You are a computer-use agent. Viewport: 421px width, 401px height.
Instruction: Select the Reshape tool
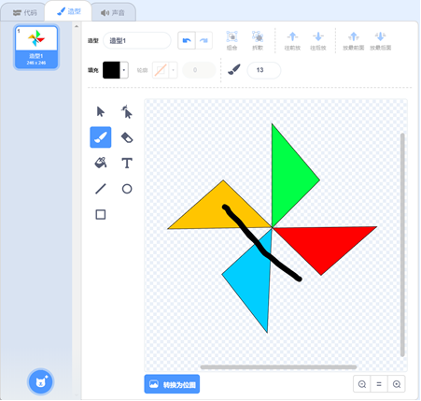[x=127, y=111]
